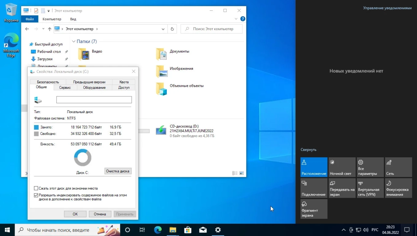
Task: Go back with the Explorer back arrow
Action: click(27, 29)
